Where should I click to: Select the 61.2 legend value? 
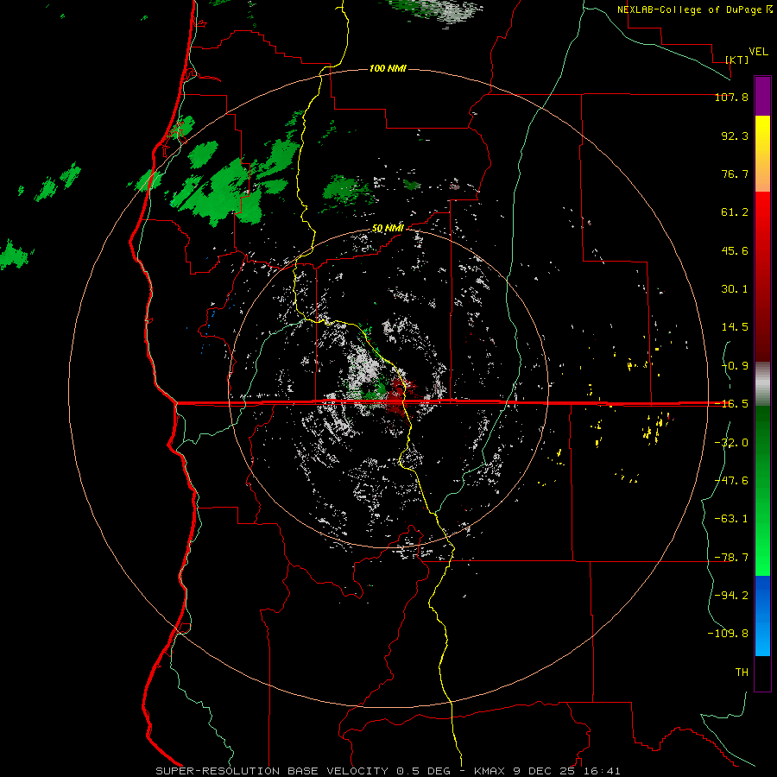735,212
